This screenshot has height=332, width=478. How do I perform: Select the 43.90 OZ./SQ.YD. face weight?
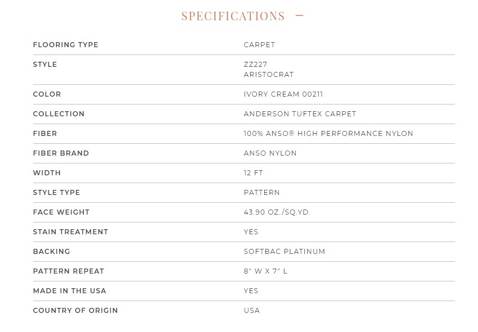[277, 212]
